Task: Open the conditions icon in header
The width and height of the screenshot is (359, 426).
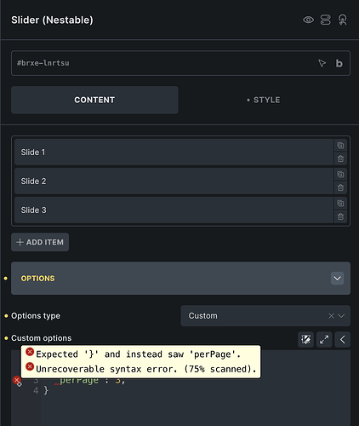Action: click(x=325, y=20)
